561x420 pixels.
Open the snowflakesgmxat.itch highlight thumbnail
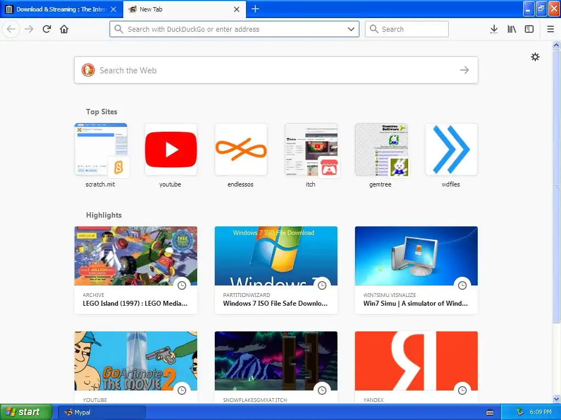(276, 361)
